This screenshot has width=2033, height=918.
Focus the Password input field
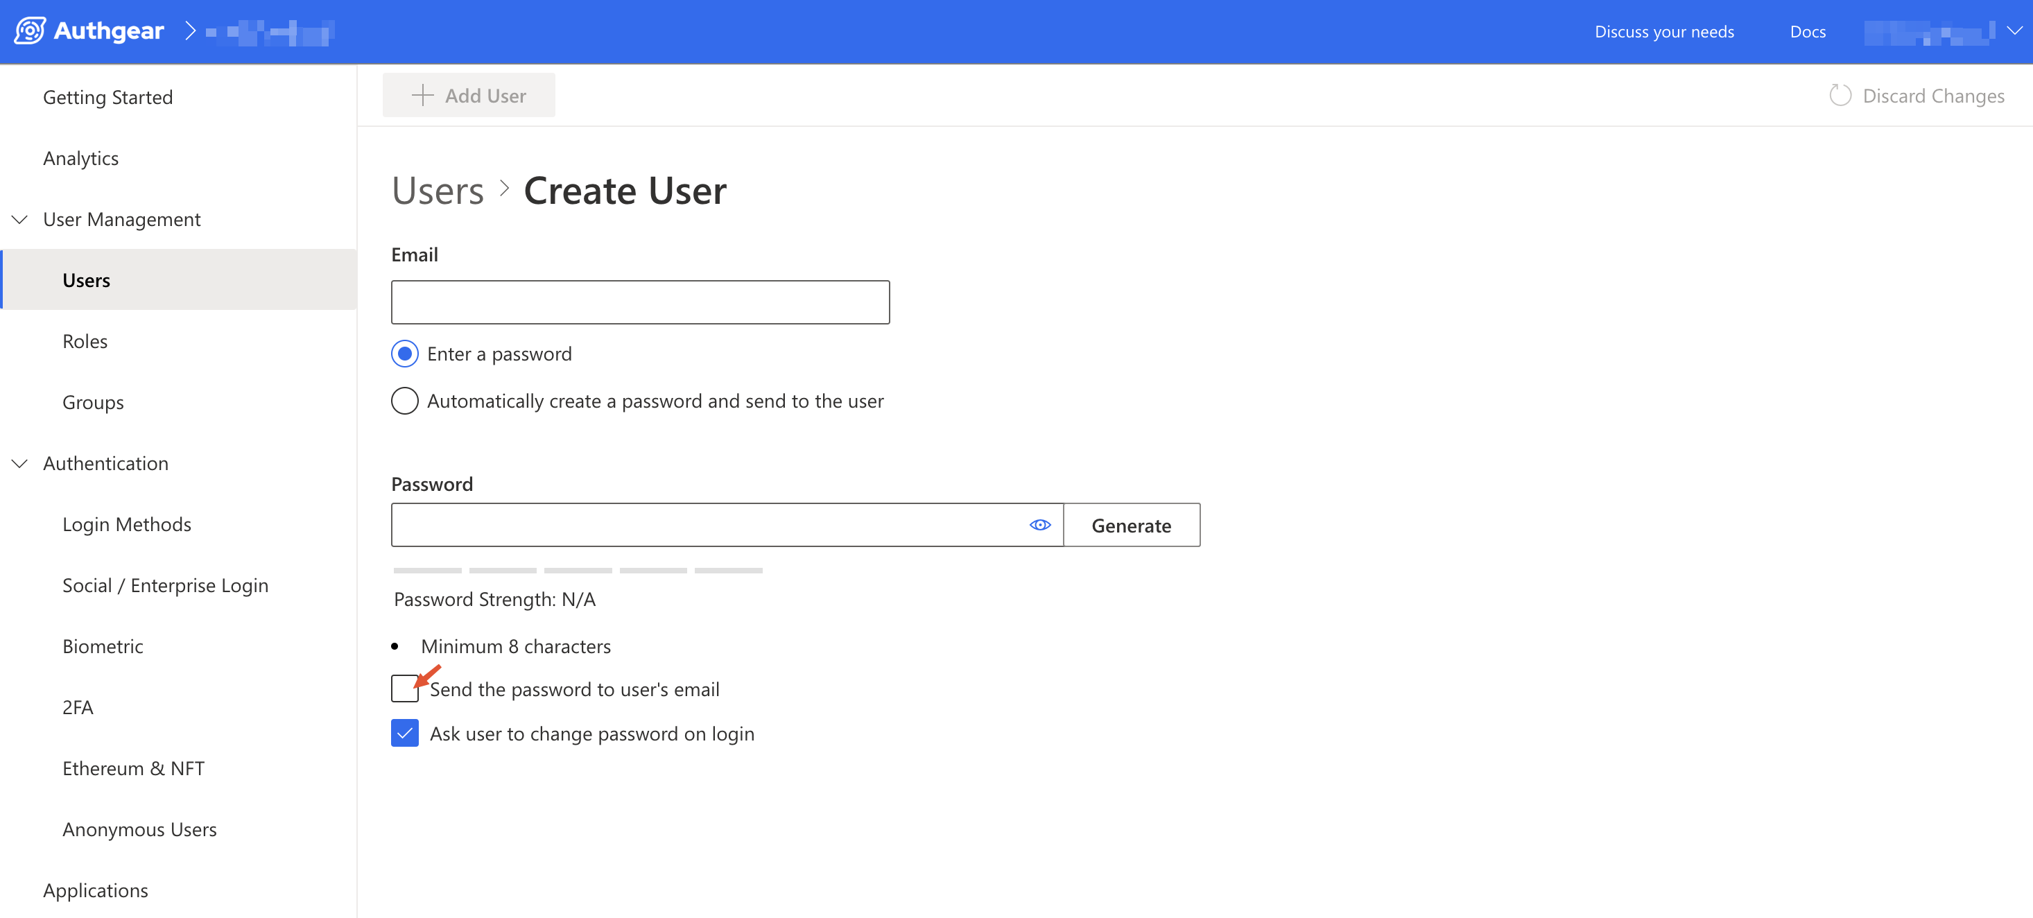(707, 525)
